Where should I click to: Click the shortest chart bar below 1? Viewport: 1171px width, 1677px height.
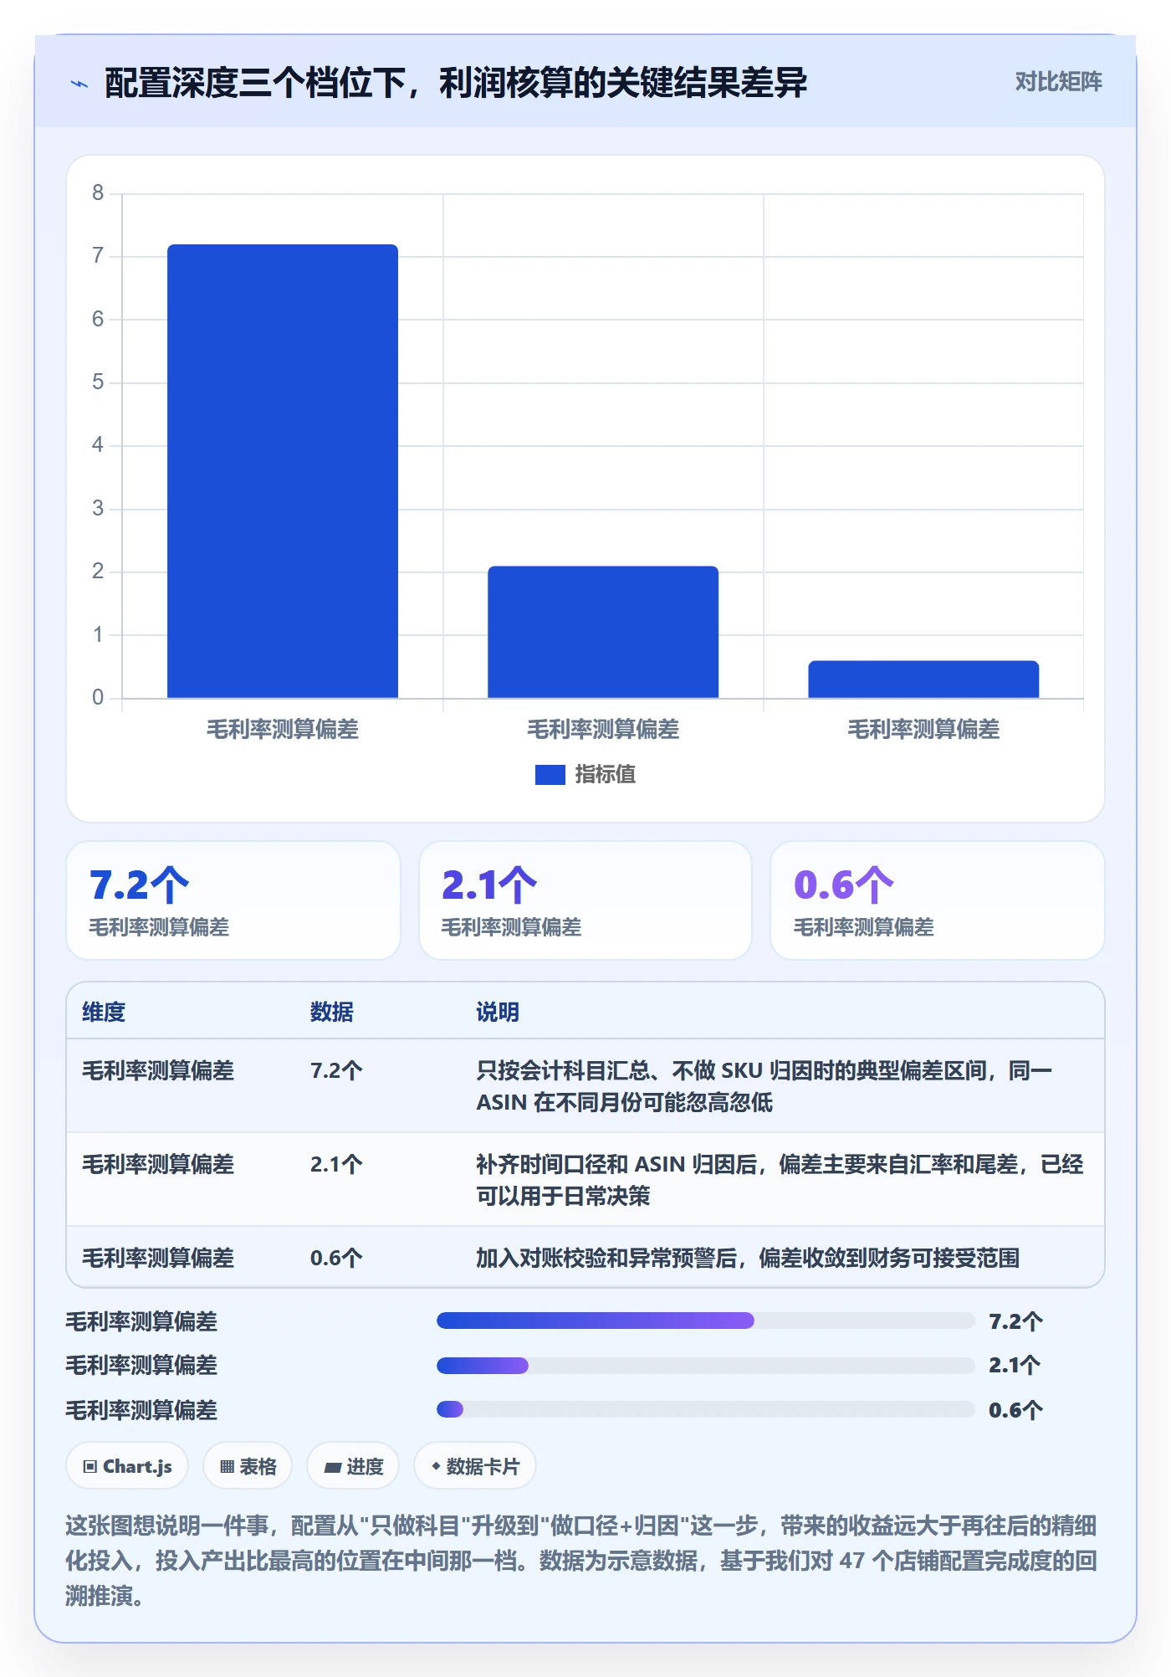(x=923, y=680)
